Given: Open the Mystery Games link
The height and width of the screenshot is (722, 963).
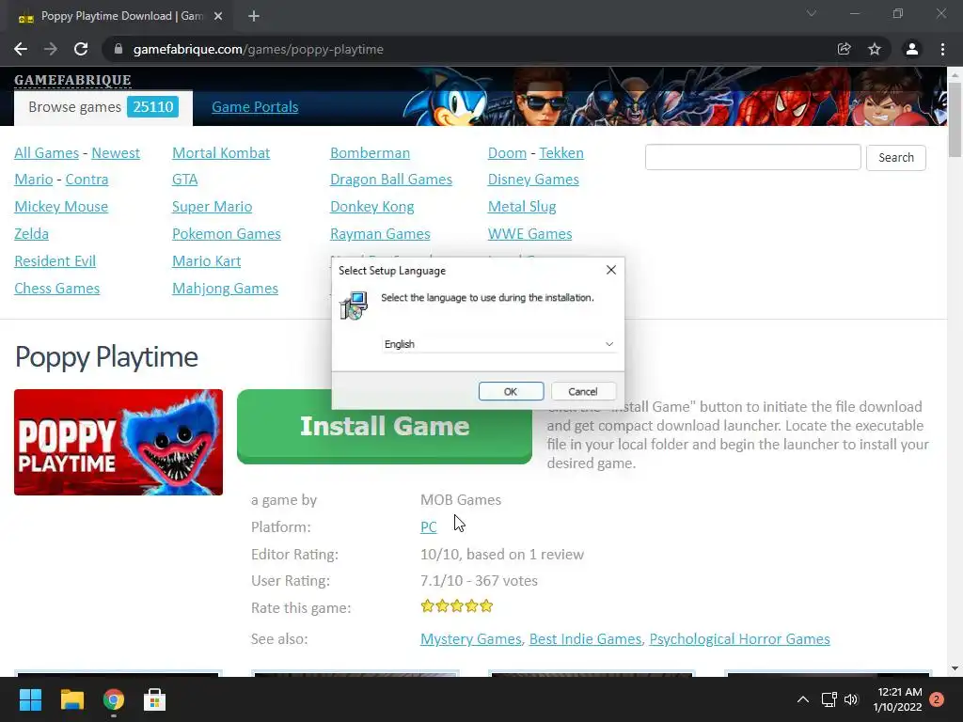Looking at the screenshot, I should (470, 639).
